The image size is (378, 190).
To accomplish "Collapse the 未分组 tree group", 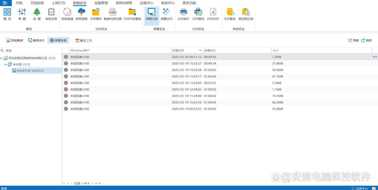I will [5, 65].
